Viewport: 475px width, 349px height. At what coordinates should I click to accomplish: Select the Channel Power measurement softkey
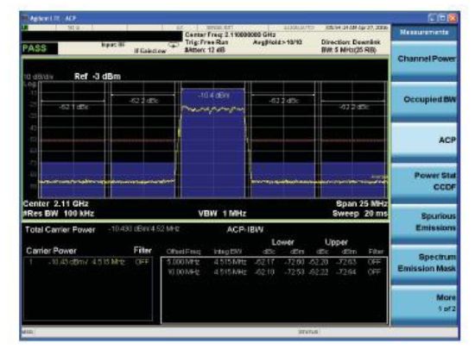coord(424,59)
